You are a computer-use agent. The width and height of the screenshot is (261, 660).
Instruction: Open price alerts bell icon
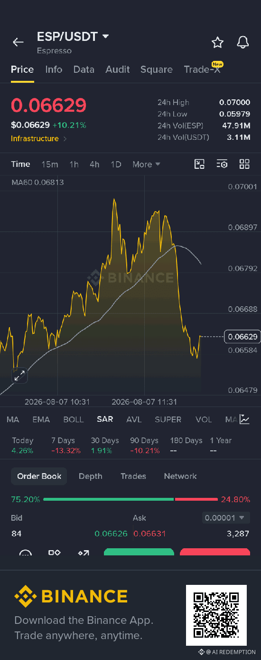click(243, 42)
